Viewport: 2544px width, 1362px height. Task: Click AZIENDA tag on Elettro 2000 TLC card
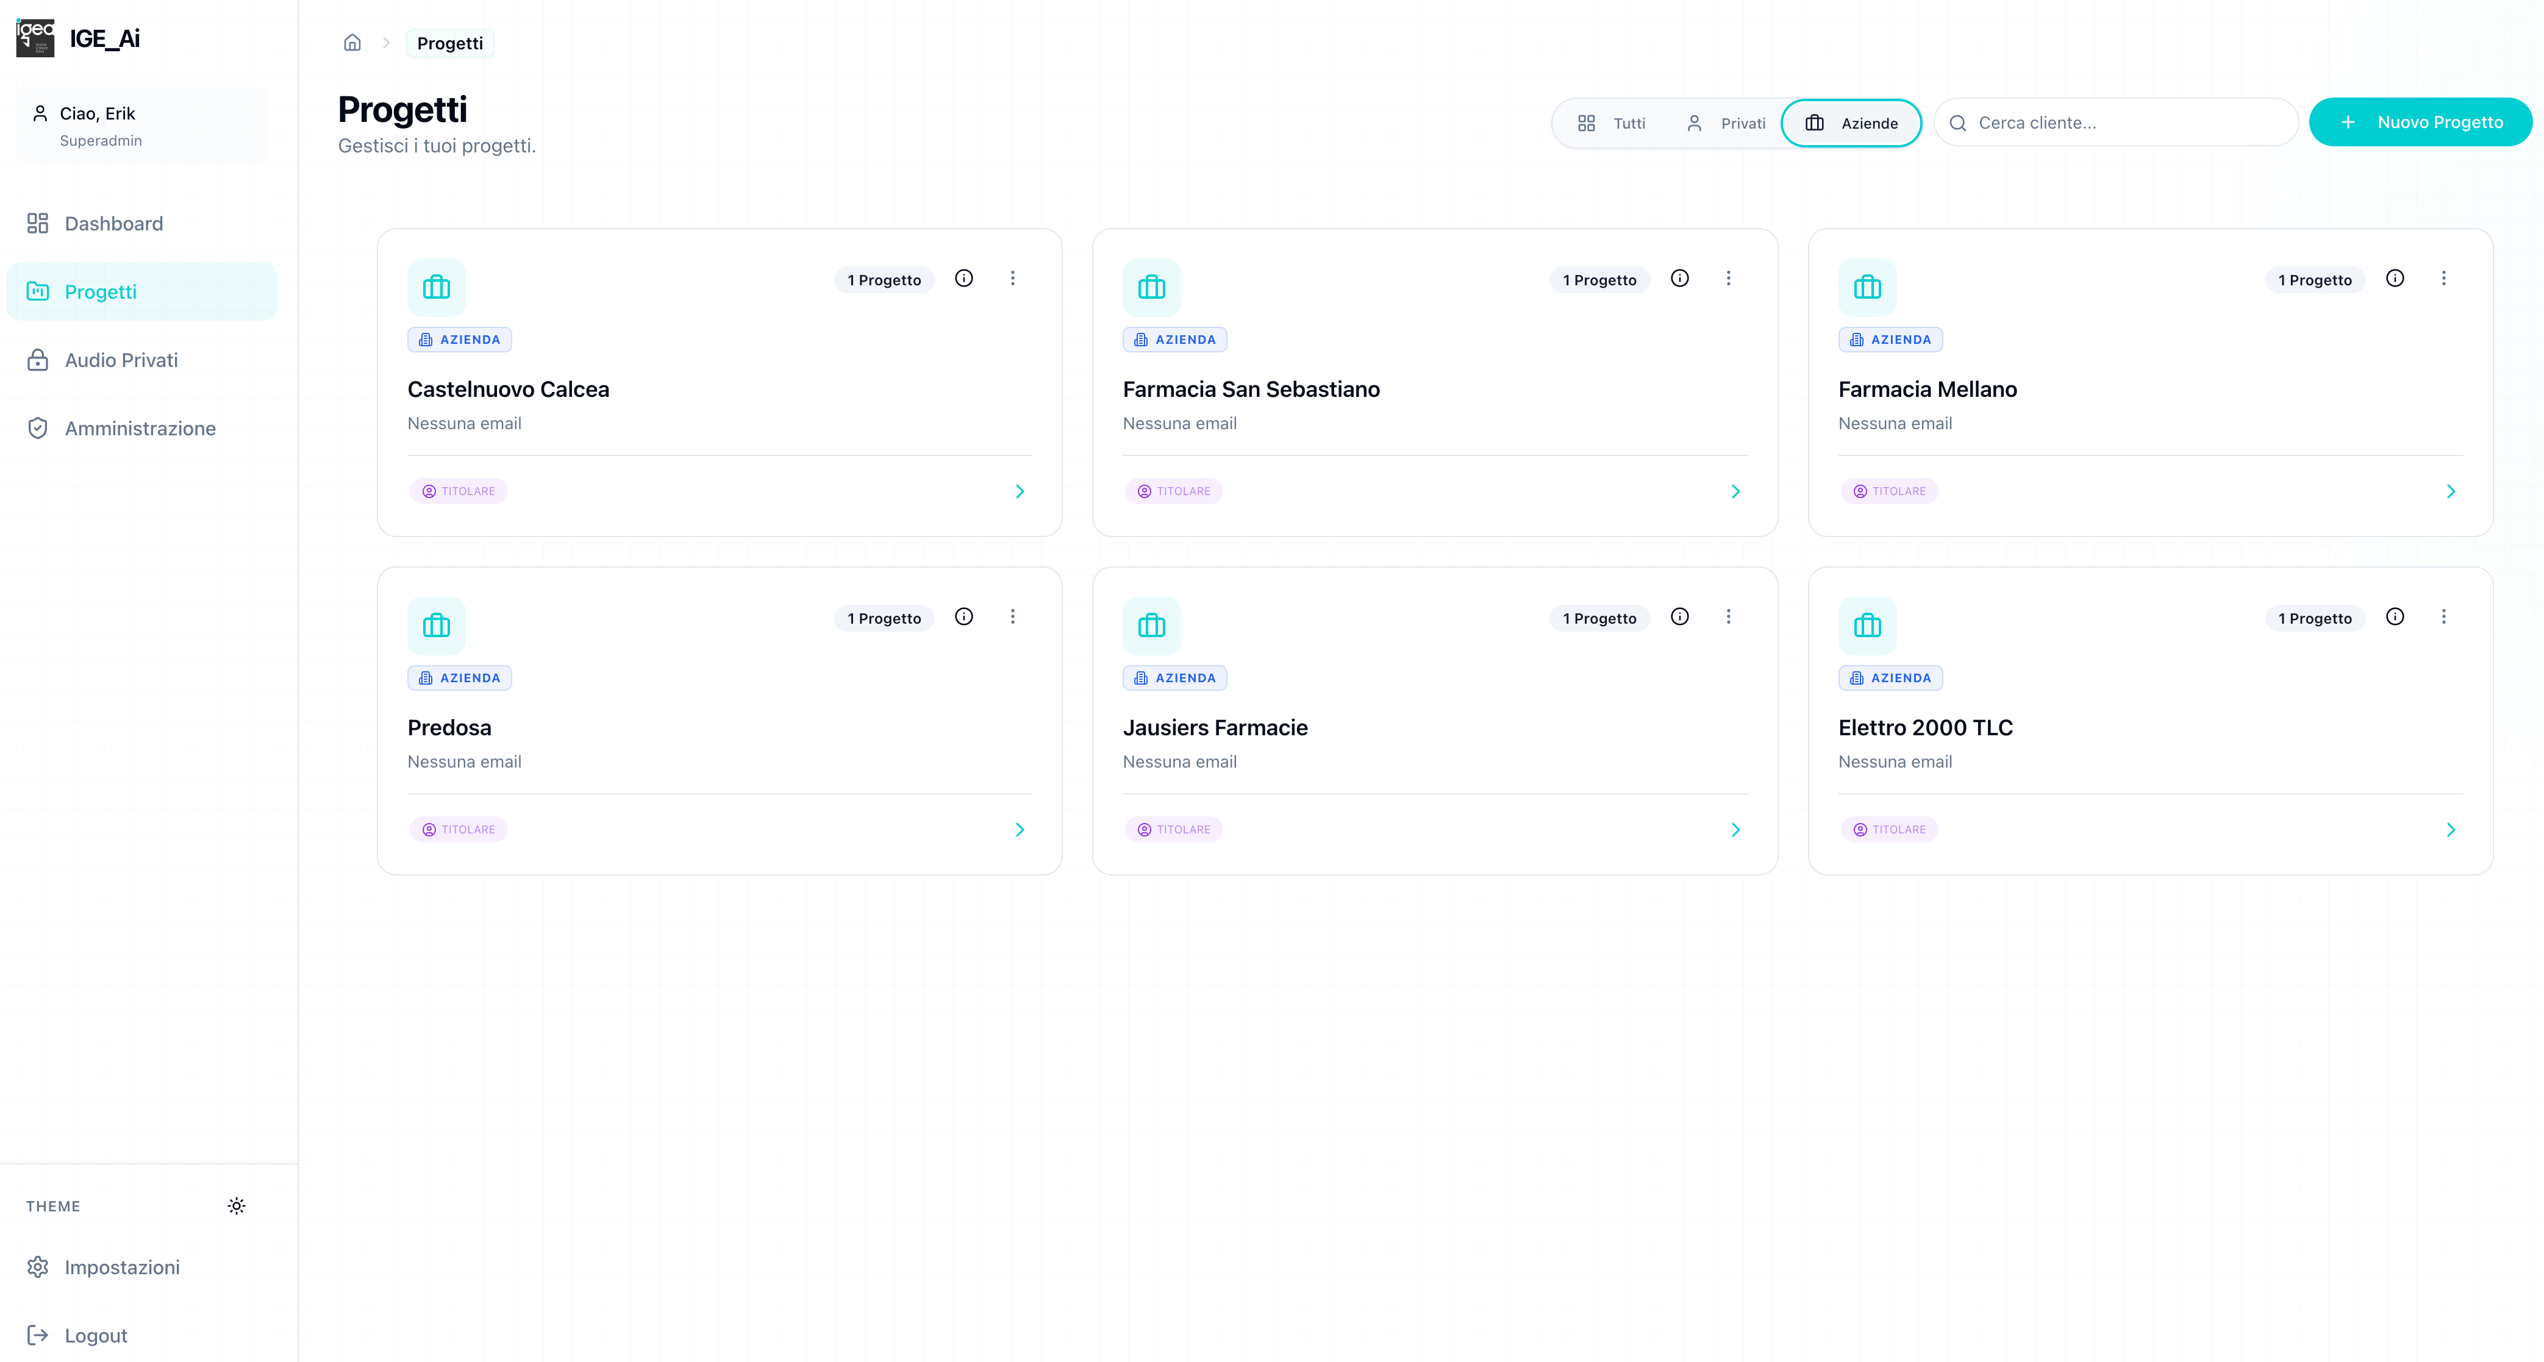(x=1890, y=677)
